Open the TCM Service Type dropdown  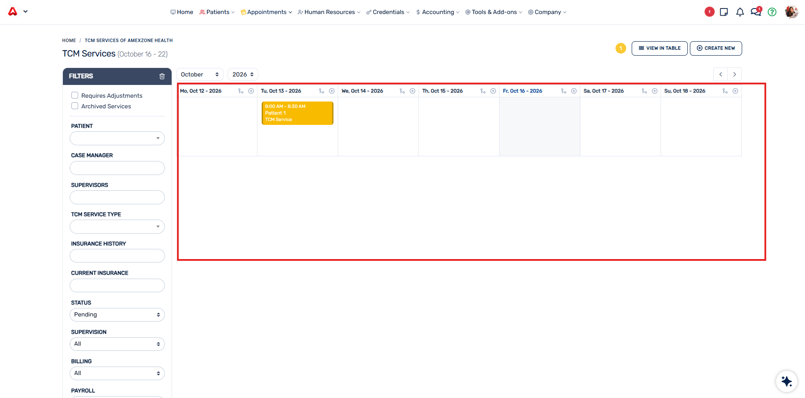click(117, 226)
